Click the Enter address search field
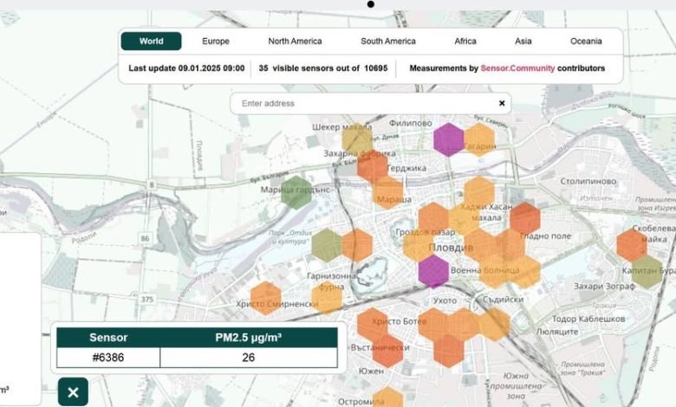The width and height of the screenshot is (676, 407). (x=364, y=103)
